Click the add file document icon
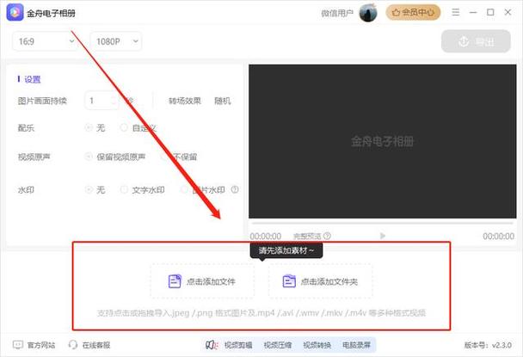Viewport: 523px width, 357px height. [x=175, y=281]
